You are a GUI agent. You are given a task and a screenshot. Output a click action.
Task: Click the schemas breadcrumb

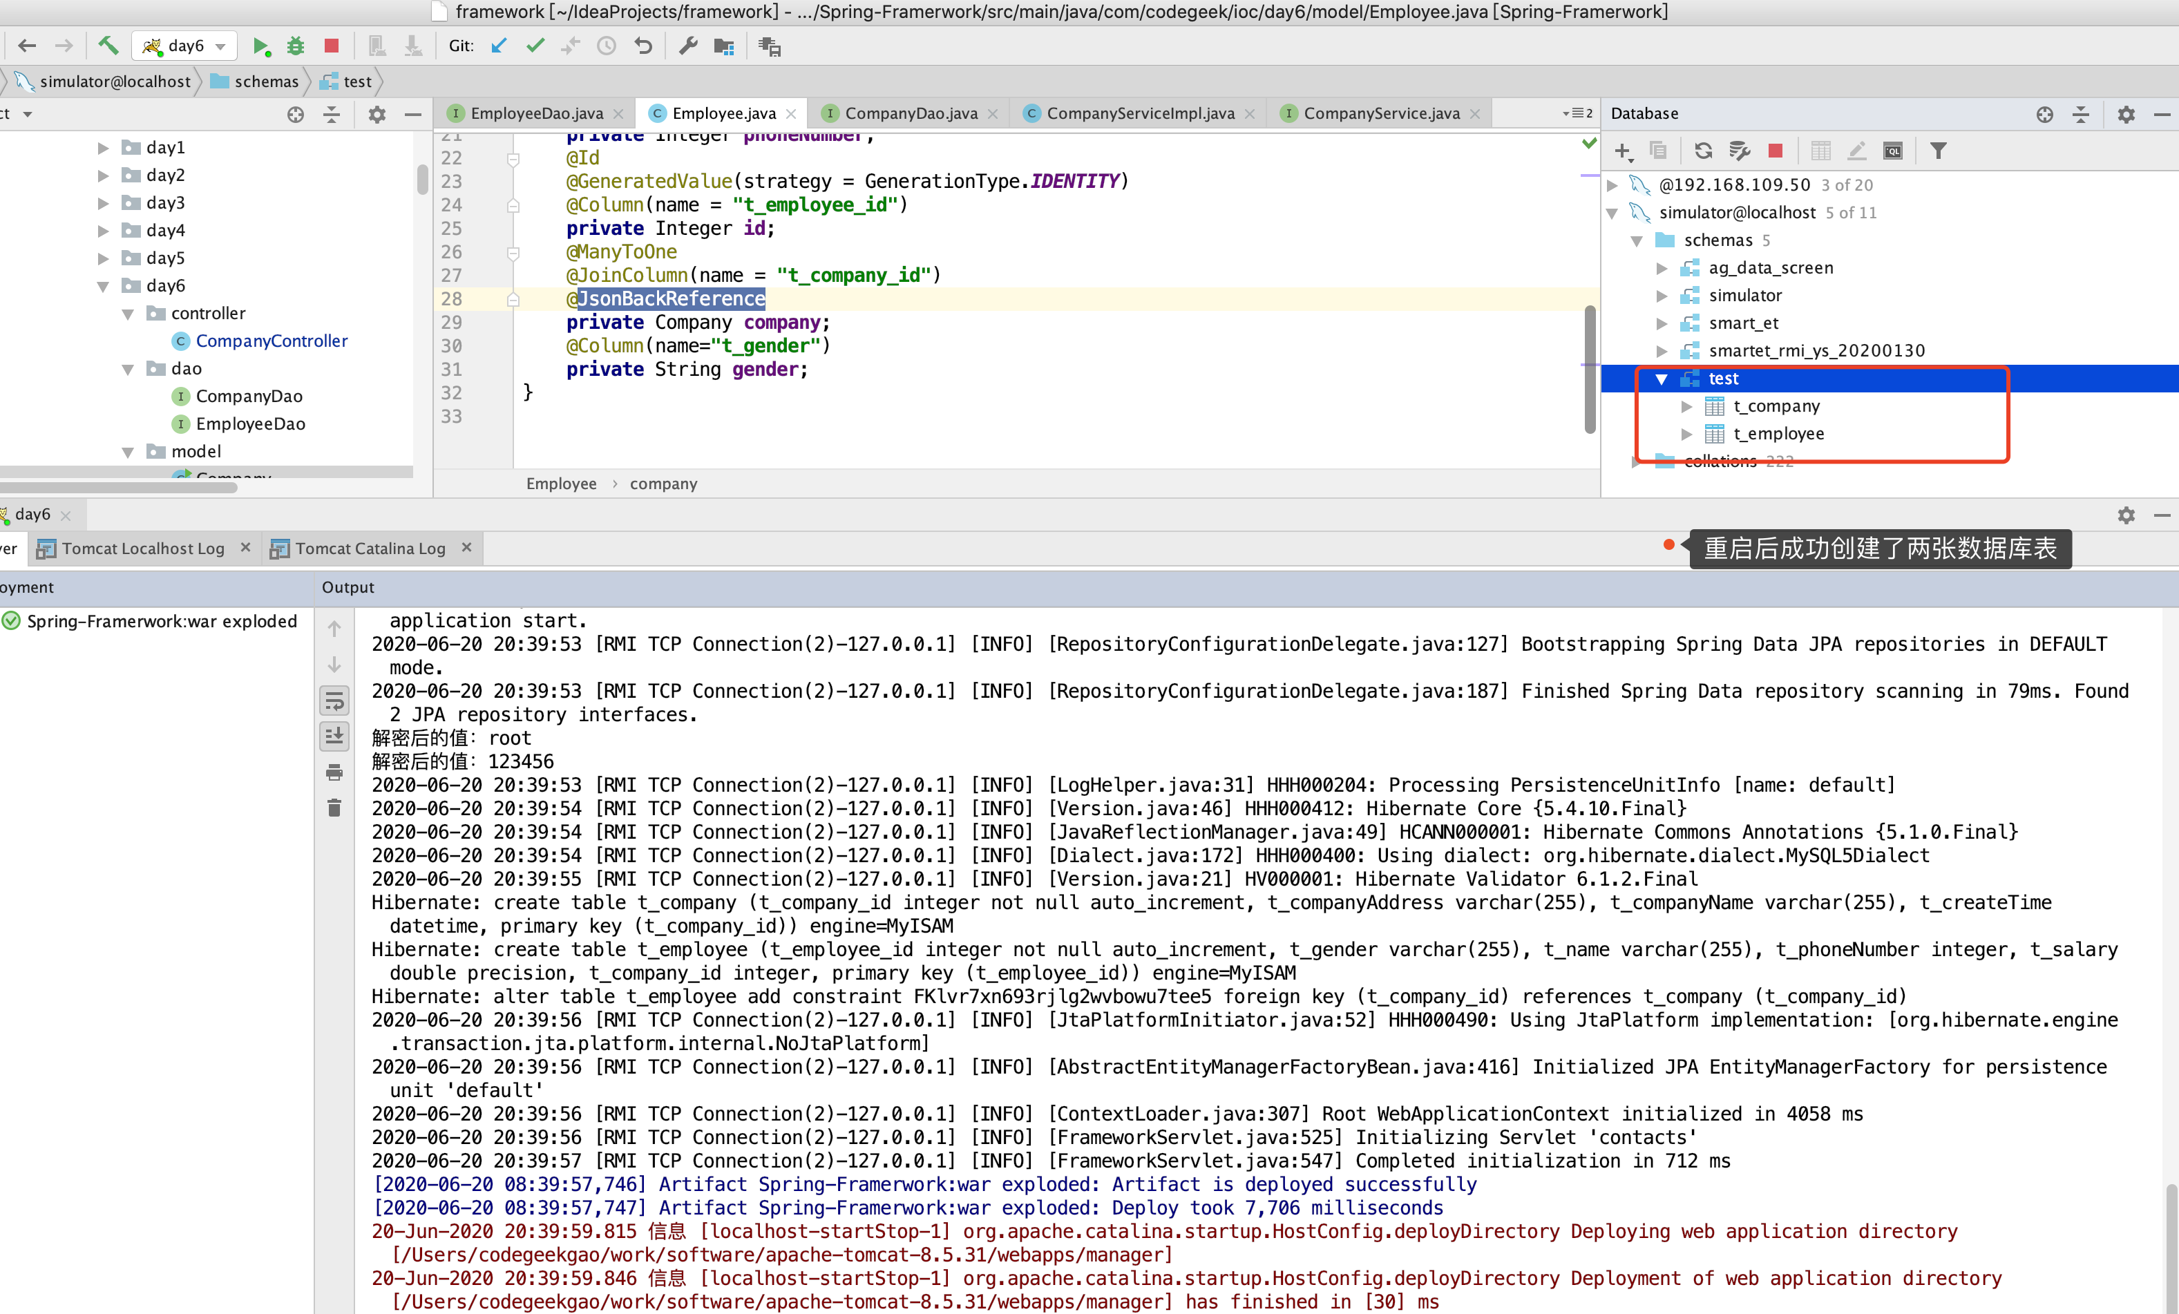click(x=265, y=82)
